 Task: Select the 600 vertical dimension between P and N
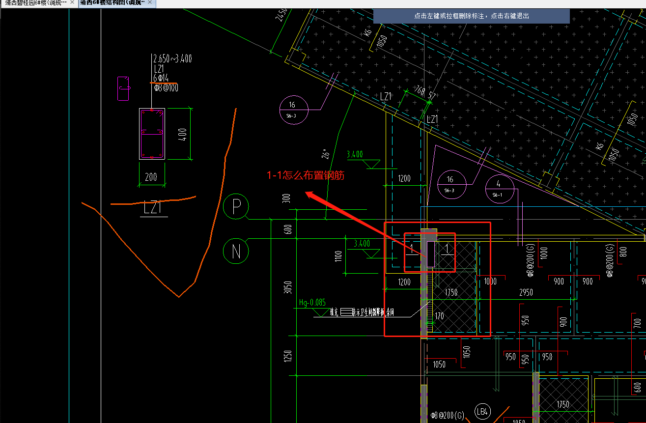click(x=288, y=229)
